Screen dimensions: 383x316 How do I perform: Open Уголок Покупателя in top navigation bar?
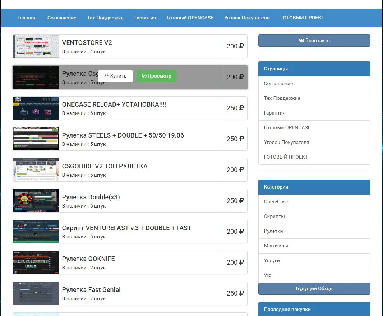click(247, 18)
